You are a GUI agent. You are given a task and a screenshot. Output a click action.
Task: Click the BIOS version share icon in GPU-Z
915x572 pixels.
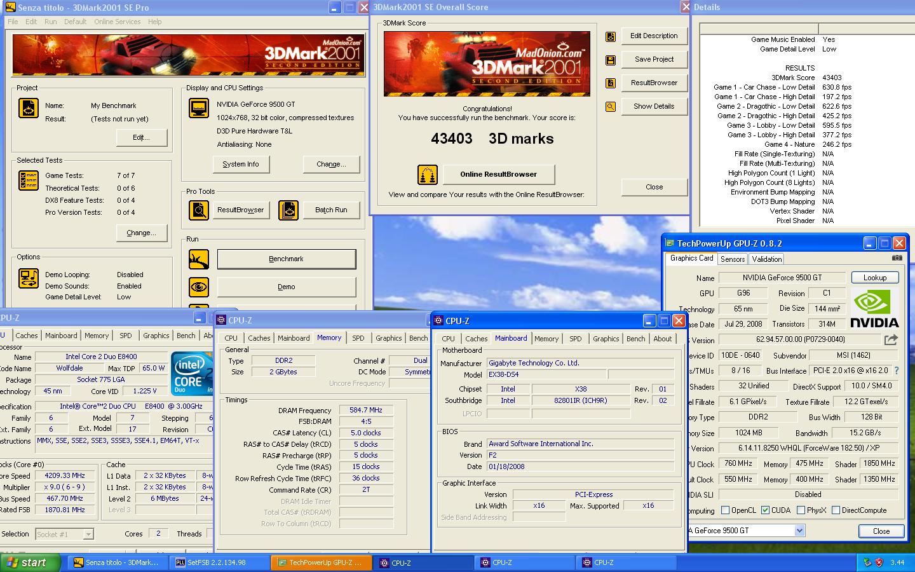(891, 339)
